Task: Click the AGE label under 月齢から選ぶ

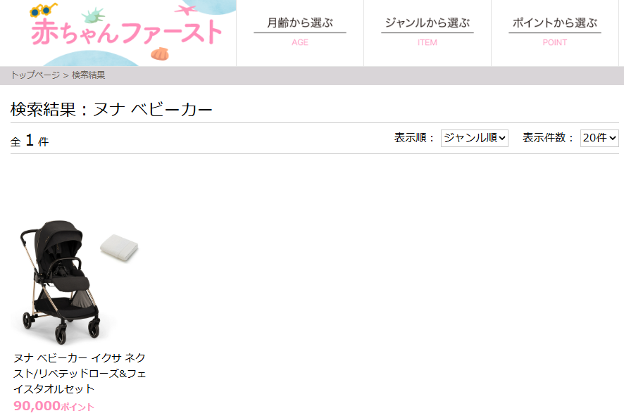Action: pos(300,42)
